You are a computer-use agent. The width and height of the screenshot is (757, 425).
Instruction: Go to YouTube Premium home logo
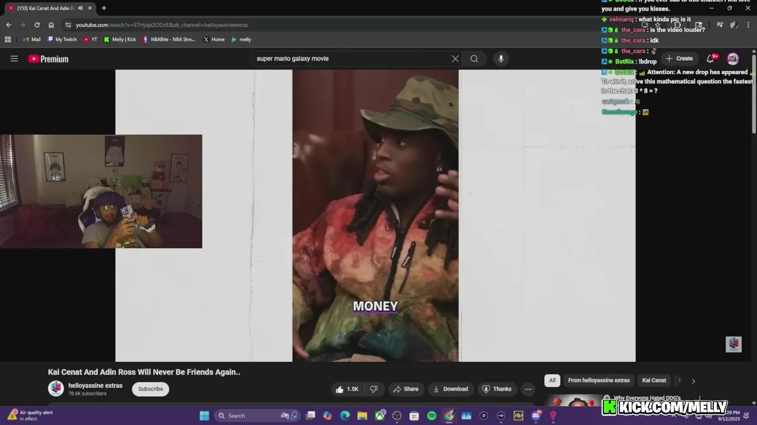pos(48,59)
